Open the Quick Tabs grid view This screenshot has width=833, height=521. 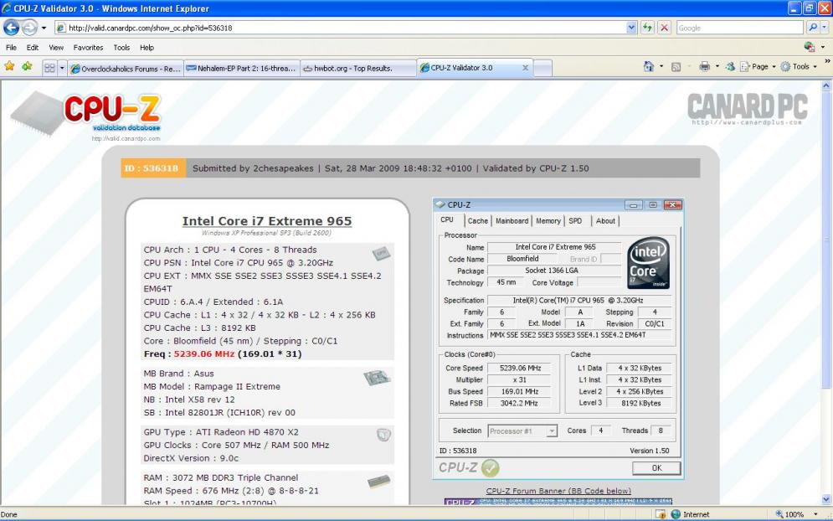(x=49, y=68)
